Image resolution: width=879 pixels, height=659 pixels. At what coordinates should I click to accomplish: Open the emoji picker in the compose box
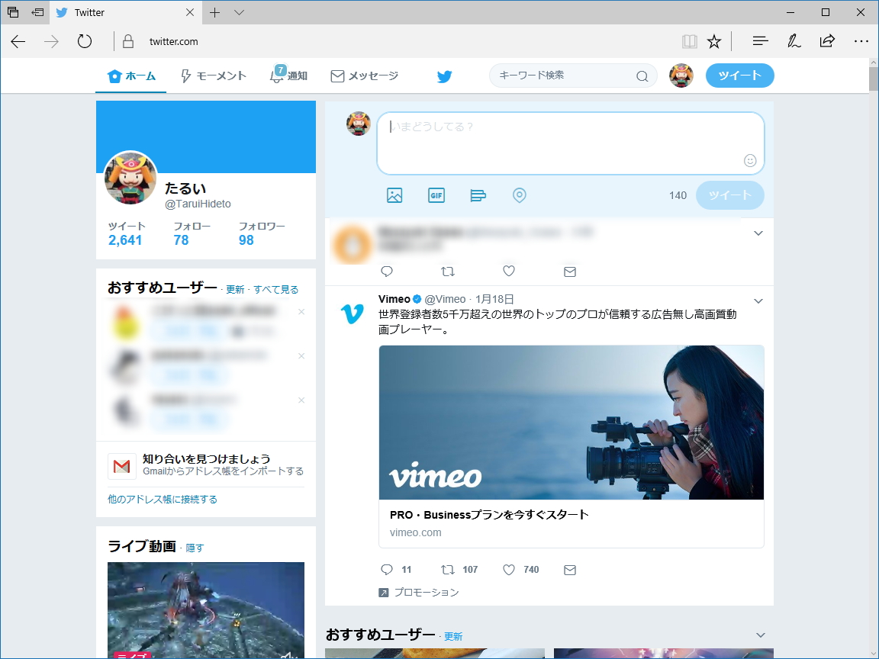[750, 160]
